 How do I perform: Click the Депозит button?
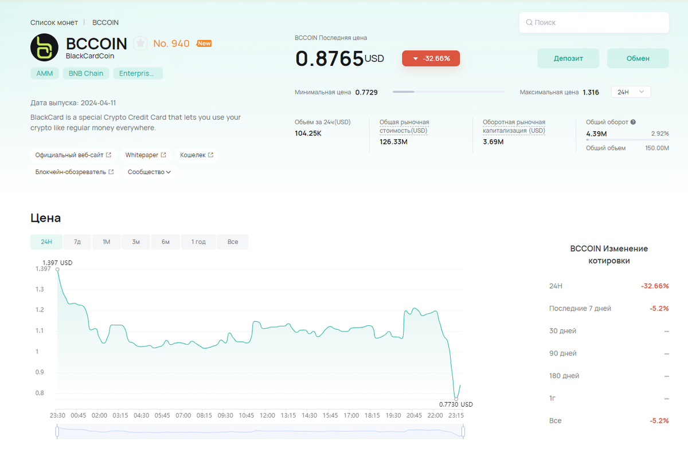pos(568,58)
